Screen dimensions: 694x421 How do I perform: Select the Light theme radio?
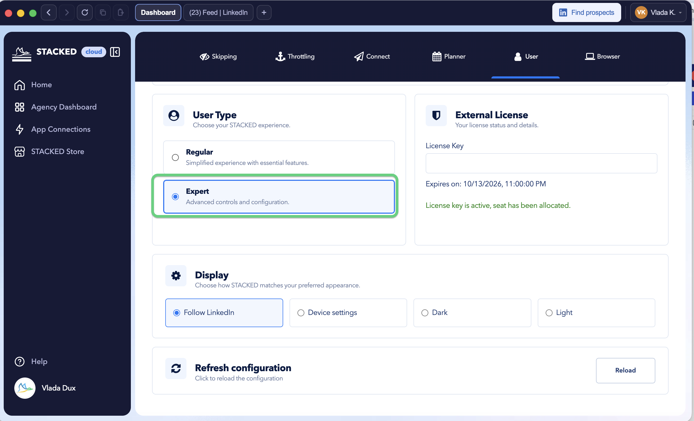[x=549, y=313]
